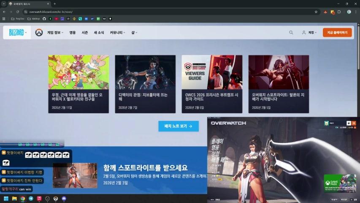Open the Hello Kitty collaboration article
This screenshot has height=203, width=360.
coord(78,84)
